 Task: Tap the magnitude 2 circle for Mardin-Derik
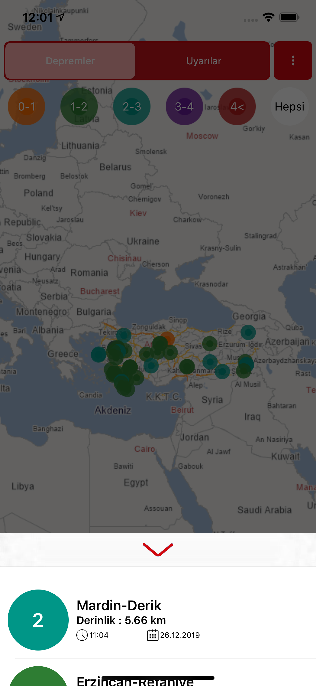38,620
